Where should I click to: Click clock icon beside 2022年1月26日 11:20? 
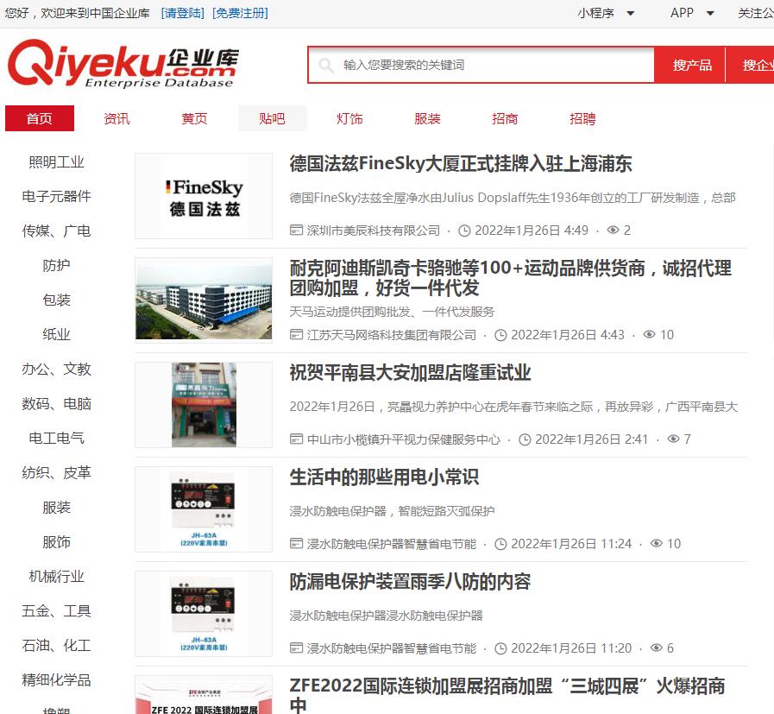(500, 648)
